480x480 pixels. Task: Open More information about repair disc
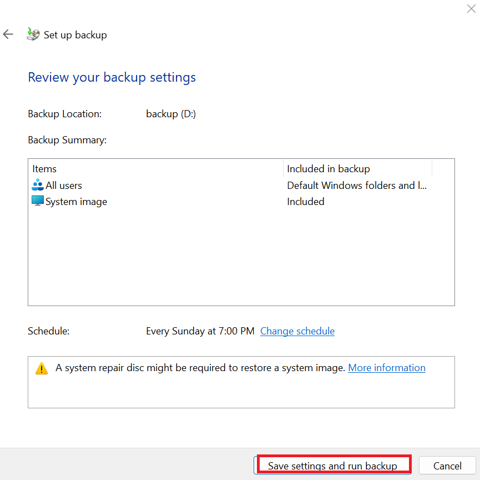coord(387,368)
